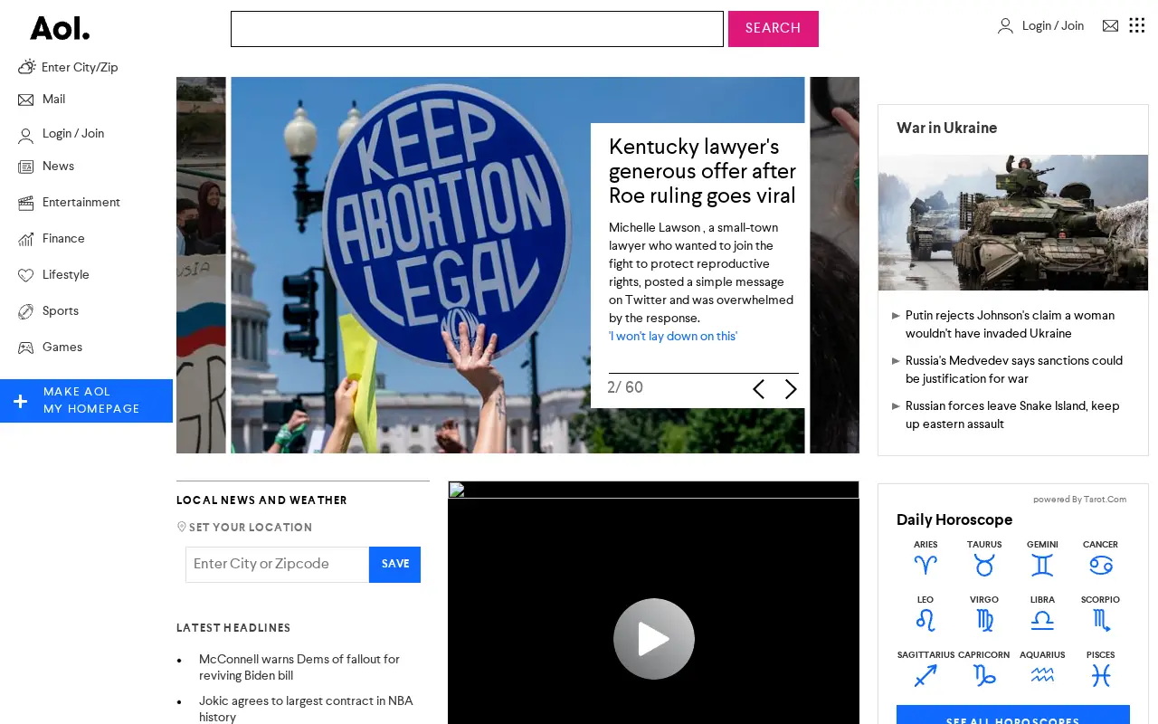The height and width of the screenshot is (724, 1158).
Task: Click the AOL logo
Action: click(60, 29)
